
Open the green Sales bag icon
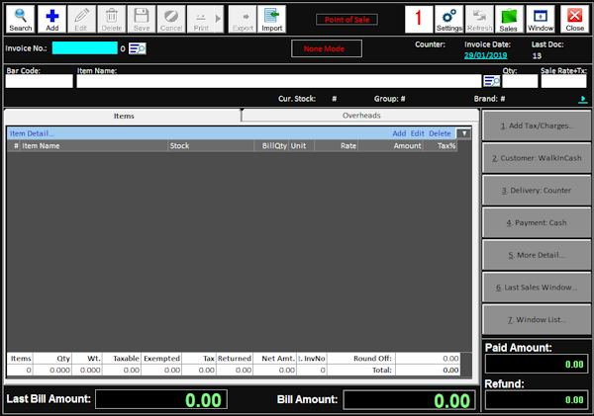click(509, 20)
